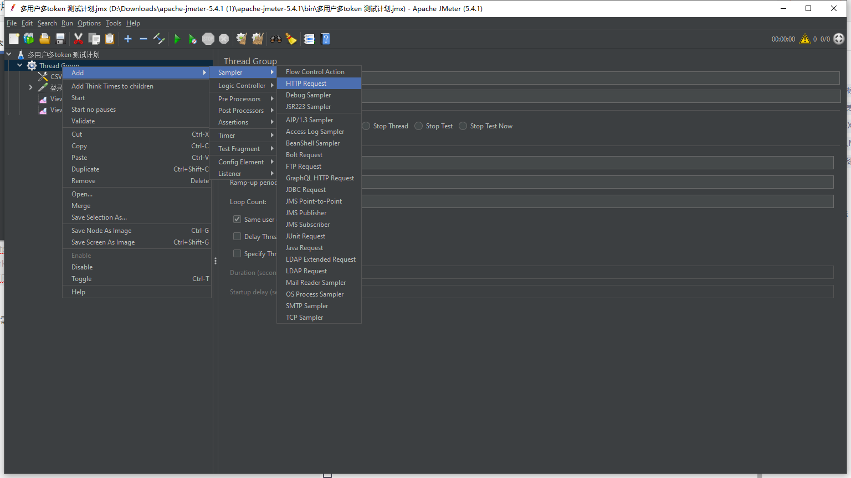Image resolution: width=851 pixels, height=478 pixels.
Task: Enable the Specify Thread lifetime checkbox
Action: (x=237, y=253)
